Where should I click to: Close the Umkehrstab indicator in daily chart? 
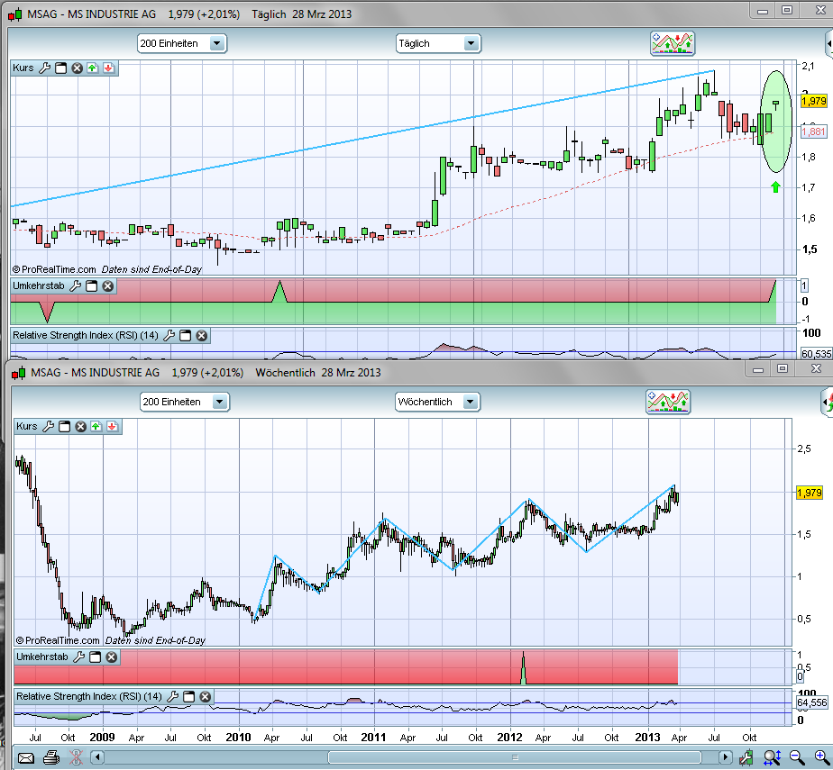[107, 286]
